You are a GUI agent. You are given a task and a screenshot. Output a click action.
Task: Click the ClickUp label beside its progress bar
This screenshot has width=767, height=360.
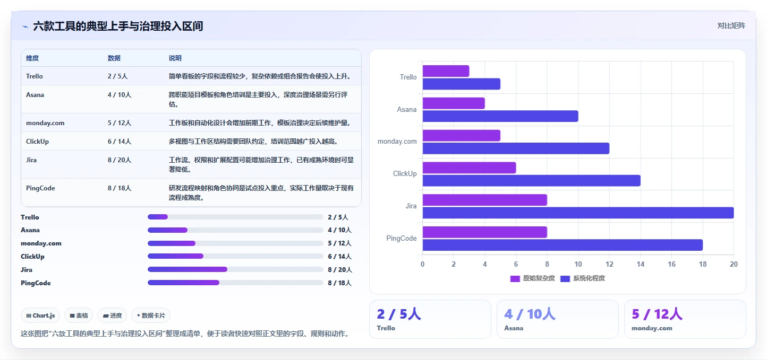32,257
